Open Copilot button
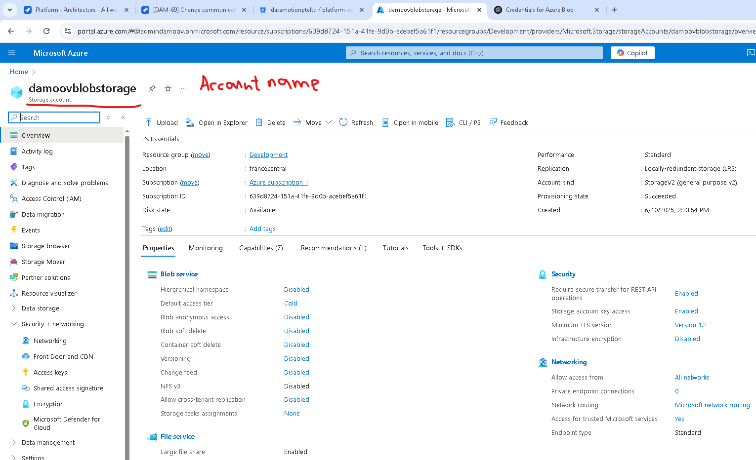 tap(632, 53)
